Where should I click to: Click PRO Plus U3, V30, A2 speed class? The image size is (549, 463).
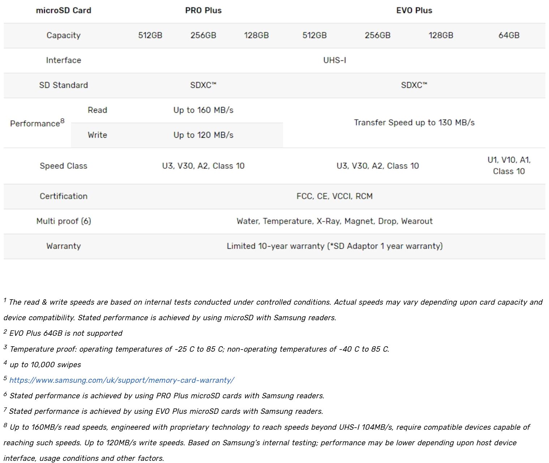(x=203, y=166)
